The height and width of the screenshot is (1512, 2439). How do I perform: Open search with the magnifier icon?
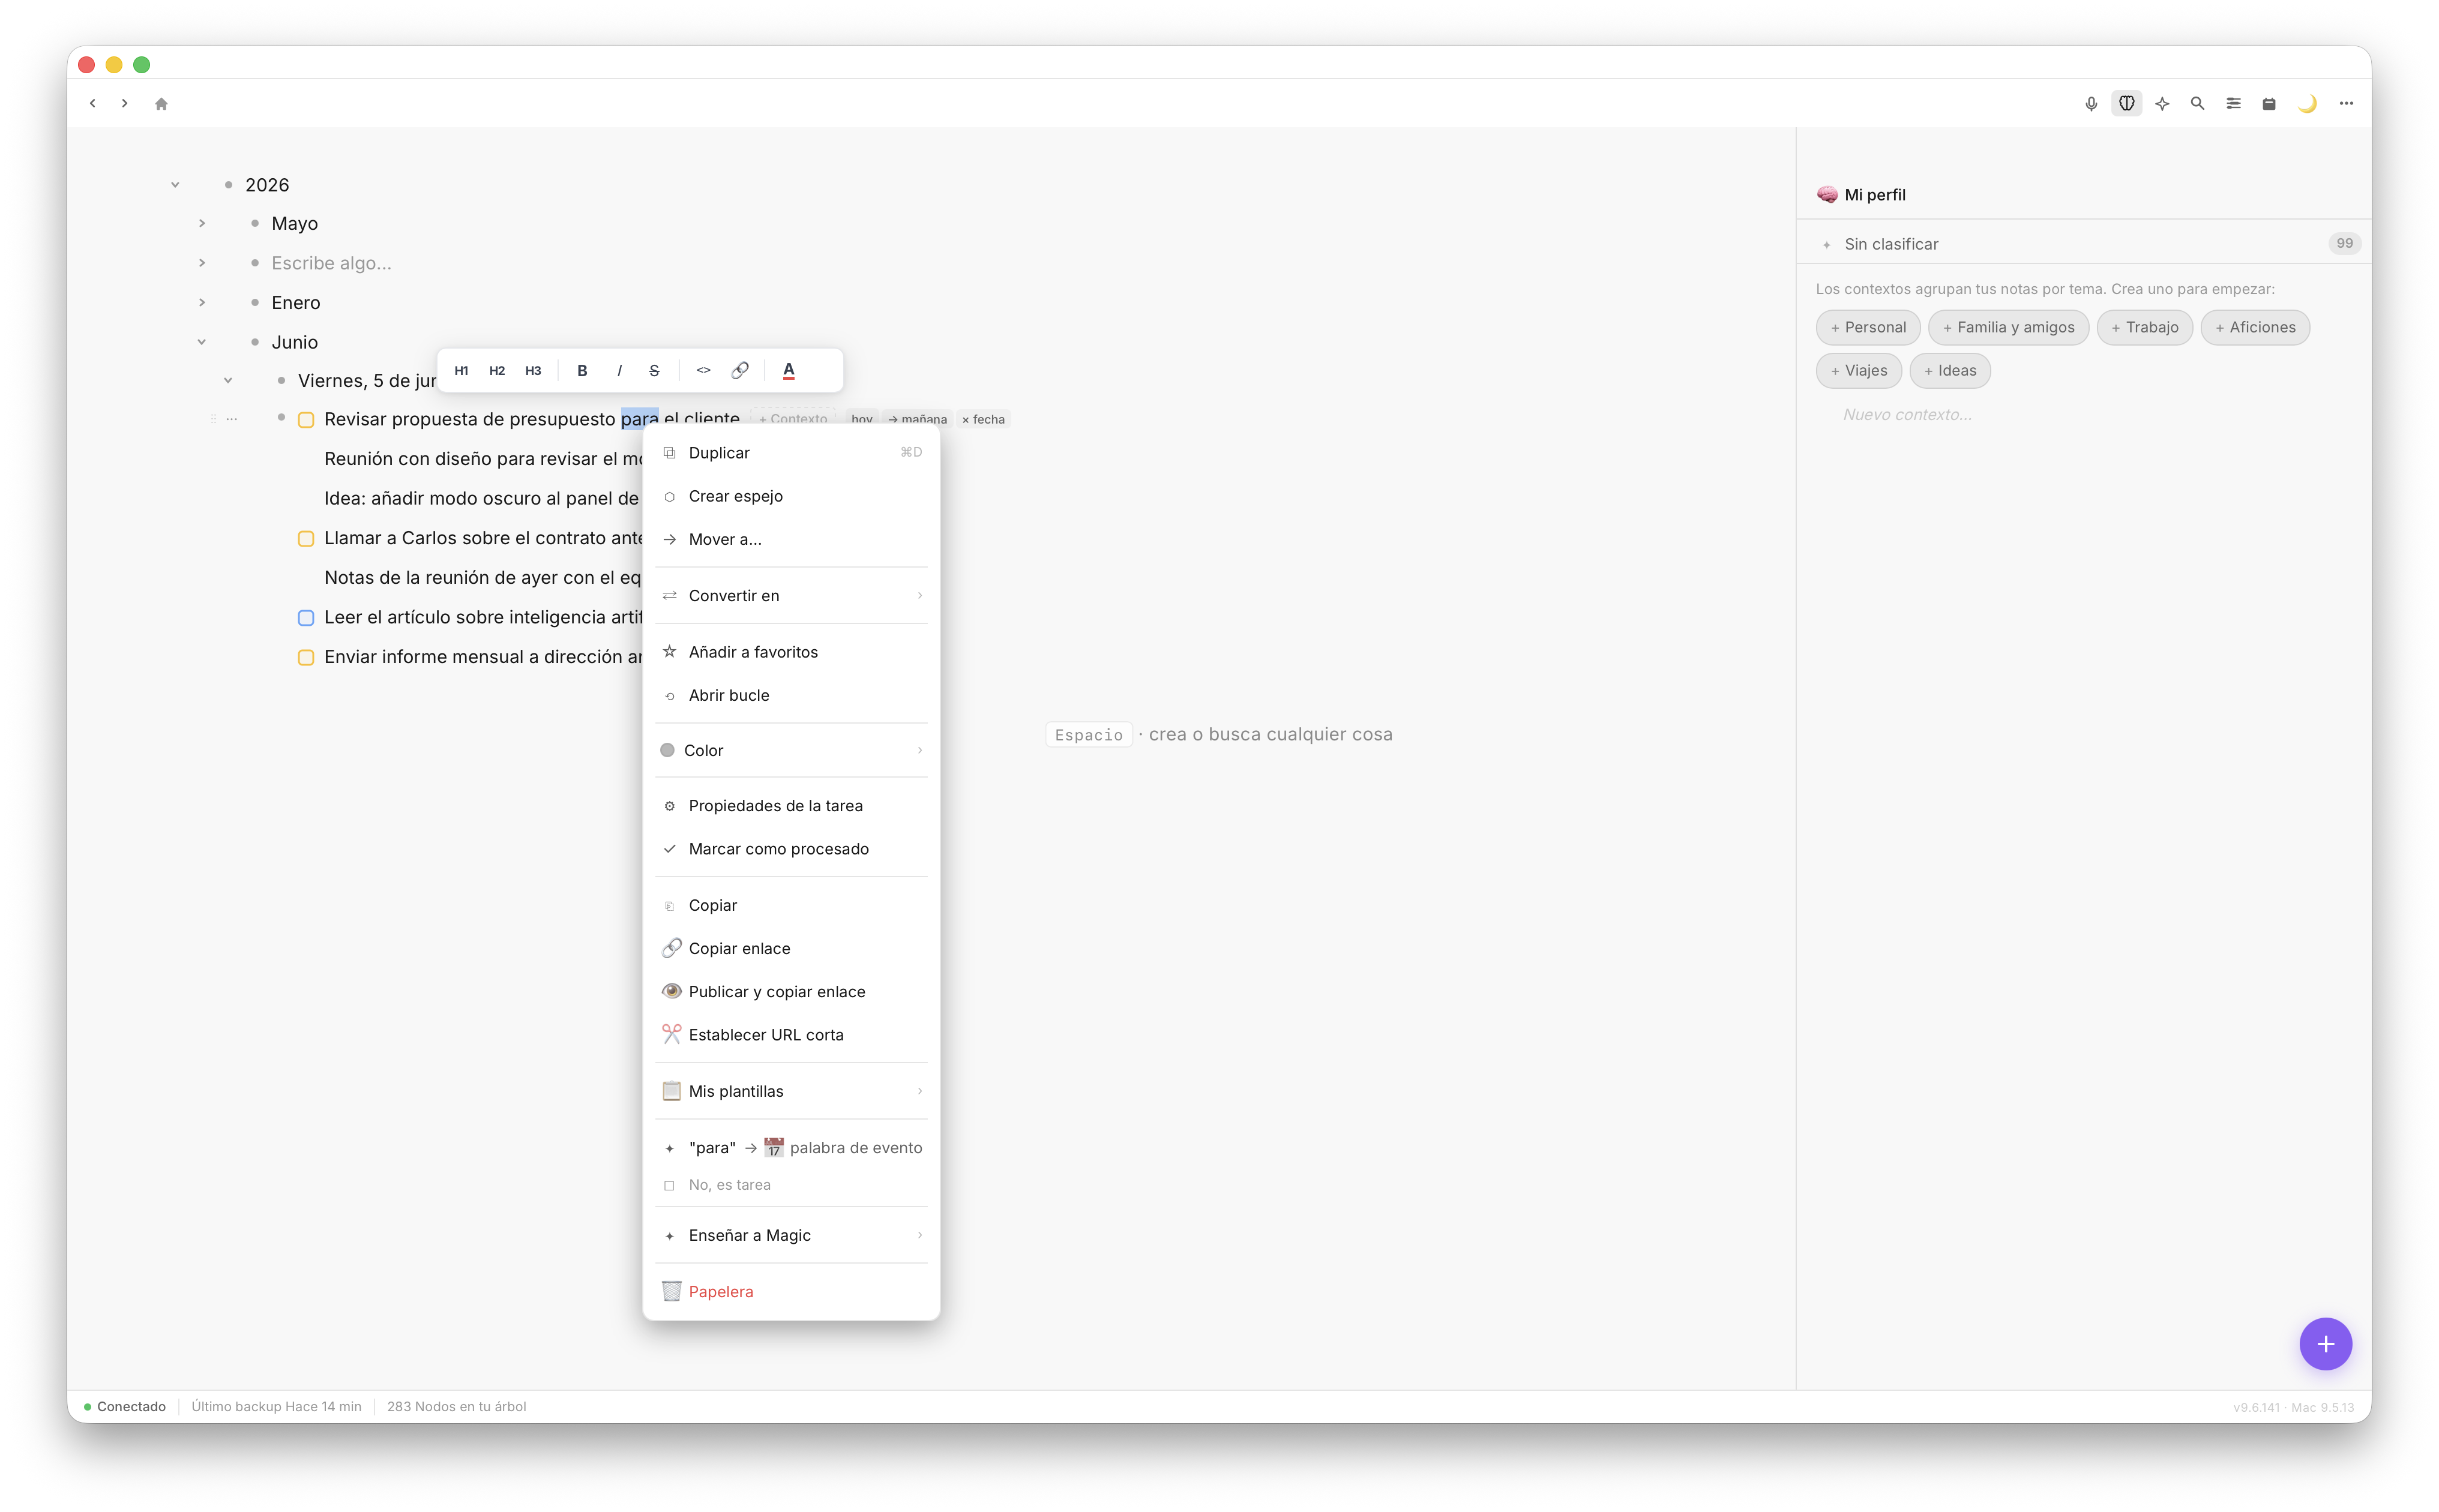[2197, 103]
